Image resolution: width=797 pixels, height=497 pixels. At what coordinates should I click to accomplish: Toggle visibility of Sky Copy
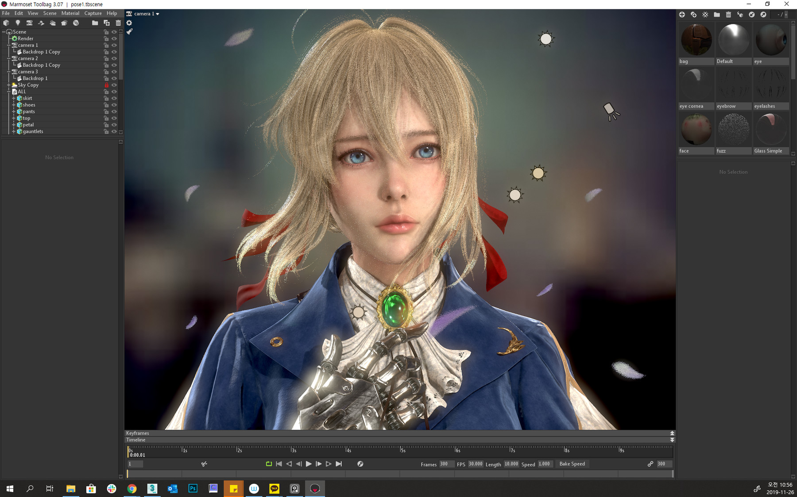point(114,85)
